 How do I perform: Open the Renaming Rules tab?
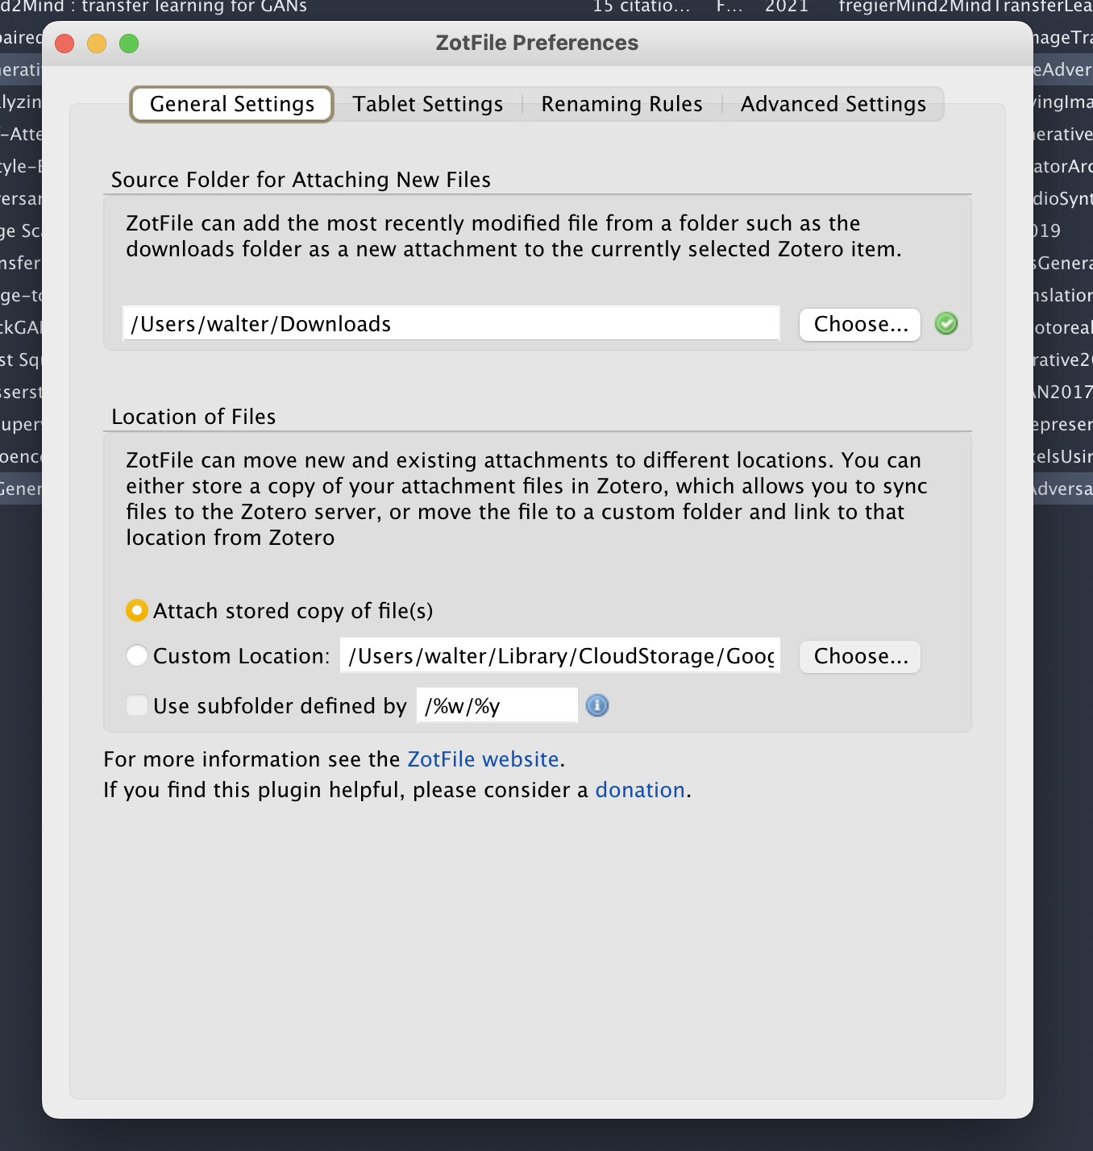point(621,104)
